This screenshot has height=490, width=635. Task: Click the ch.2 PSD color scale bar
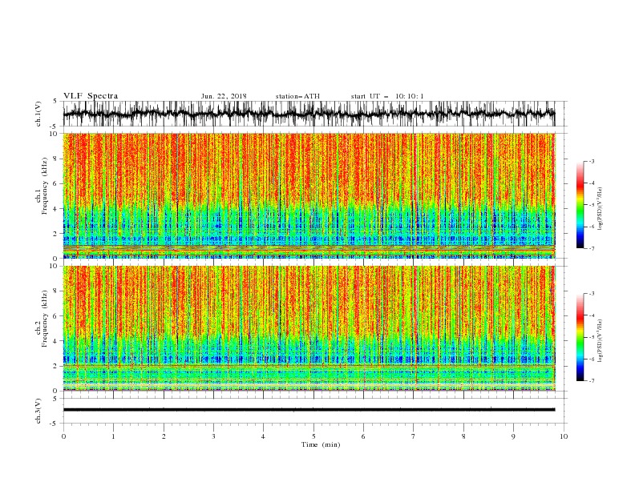point(580,337)
